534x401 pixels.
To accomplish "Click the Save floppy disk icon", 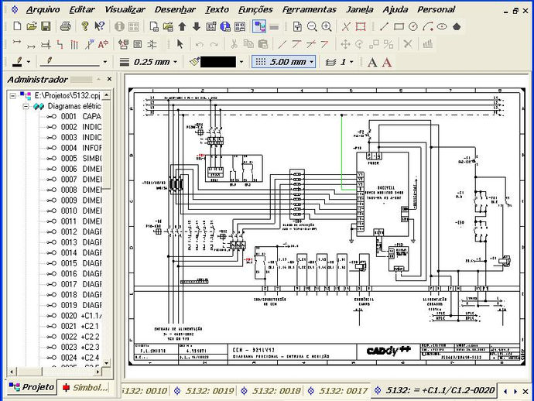I will pos(46,26).
